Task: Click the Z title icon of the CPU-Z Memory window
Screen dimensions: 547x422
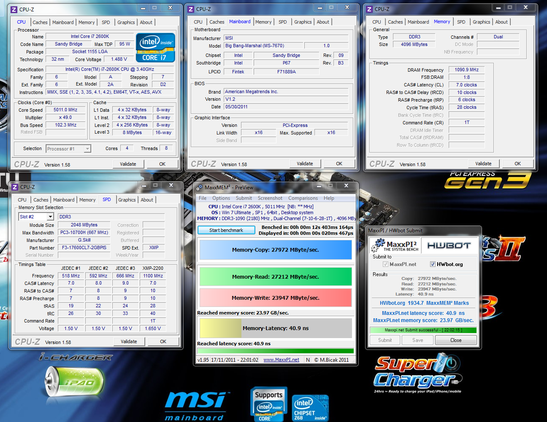Action: tap(369, 9)
